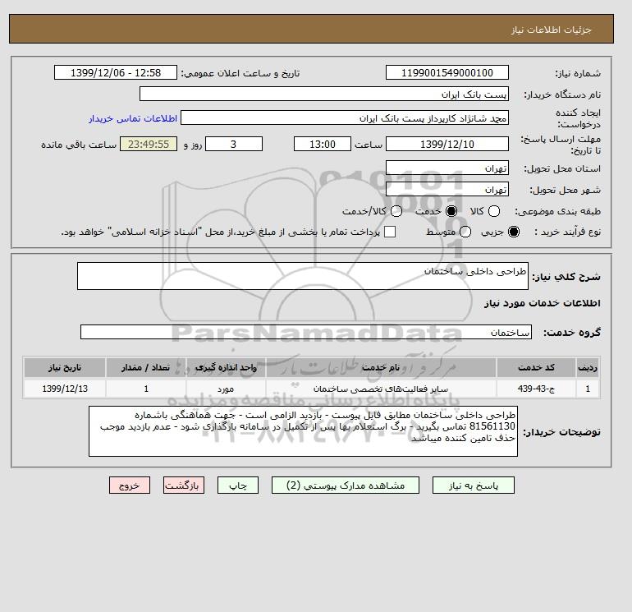Image resolution: width=632 pixels, height=612 pixels.
Task: Open مشاهده مدارک پیوستی (2) button
Action: pyautogui.click(x=346, y=485)
